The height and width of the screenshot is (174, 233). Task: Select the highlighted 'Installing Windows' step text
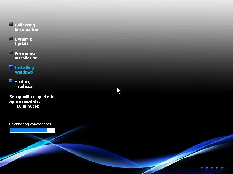24,70
